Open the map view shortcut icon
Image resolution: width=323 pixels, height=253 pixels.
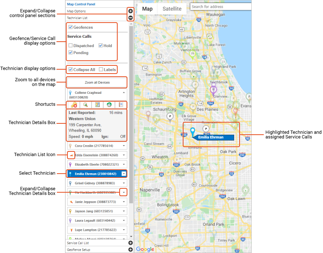[x=97, y=105]
